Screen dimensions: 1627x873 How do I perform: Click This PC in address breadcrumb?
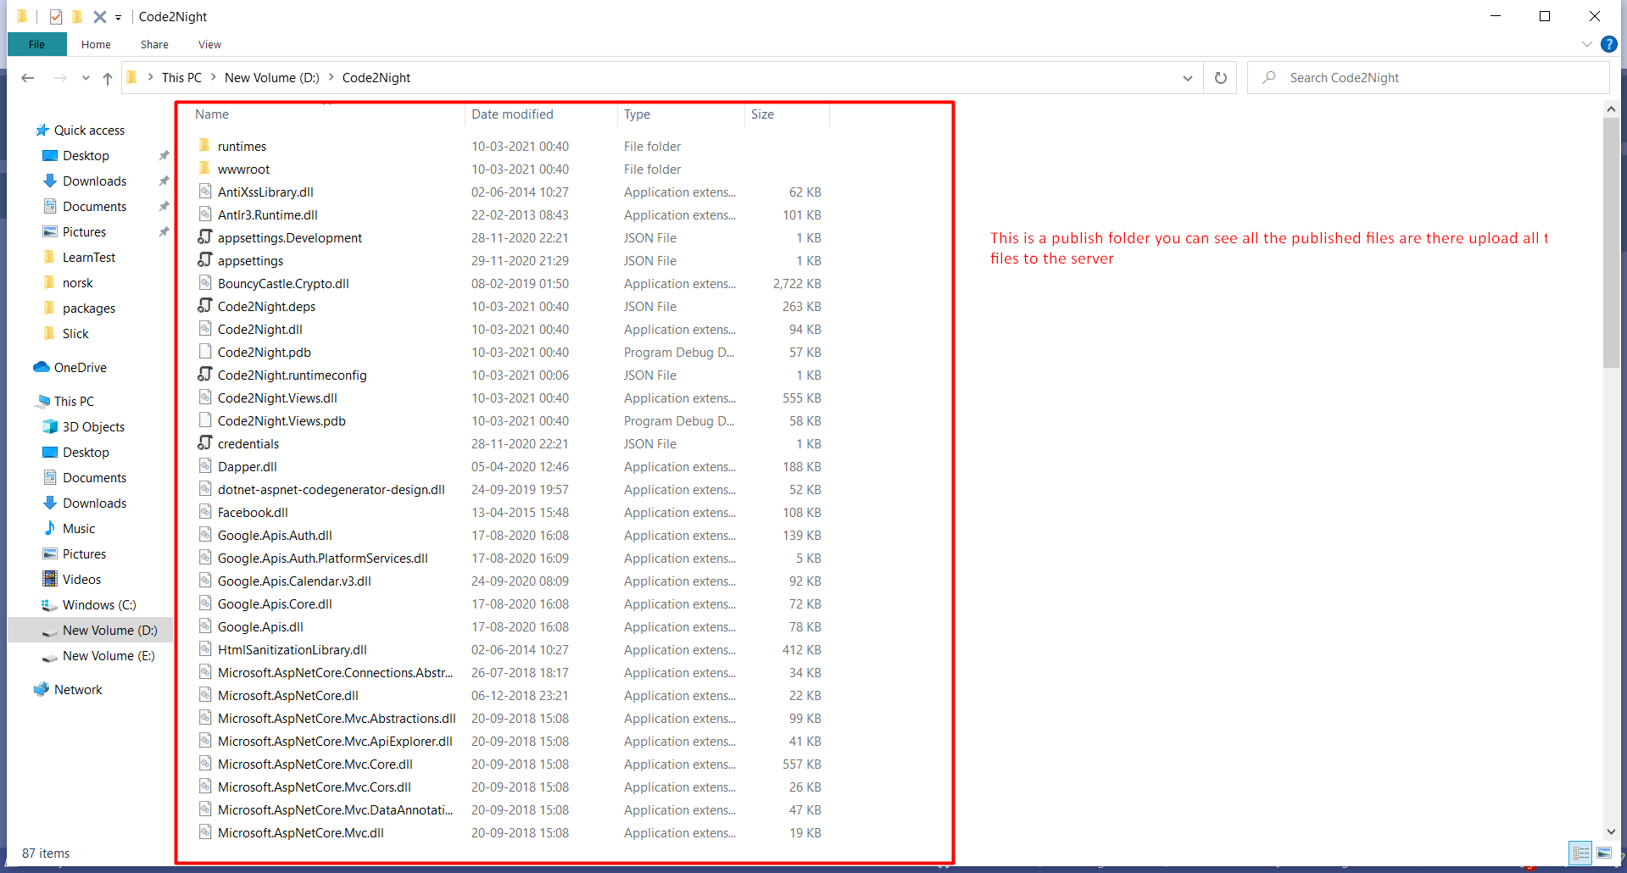click(181, 78)
